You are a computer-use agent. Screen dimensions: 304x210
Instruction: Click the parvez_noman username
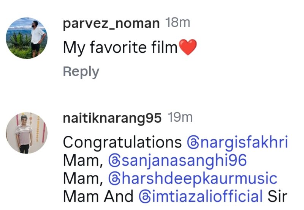pos(111,24)
